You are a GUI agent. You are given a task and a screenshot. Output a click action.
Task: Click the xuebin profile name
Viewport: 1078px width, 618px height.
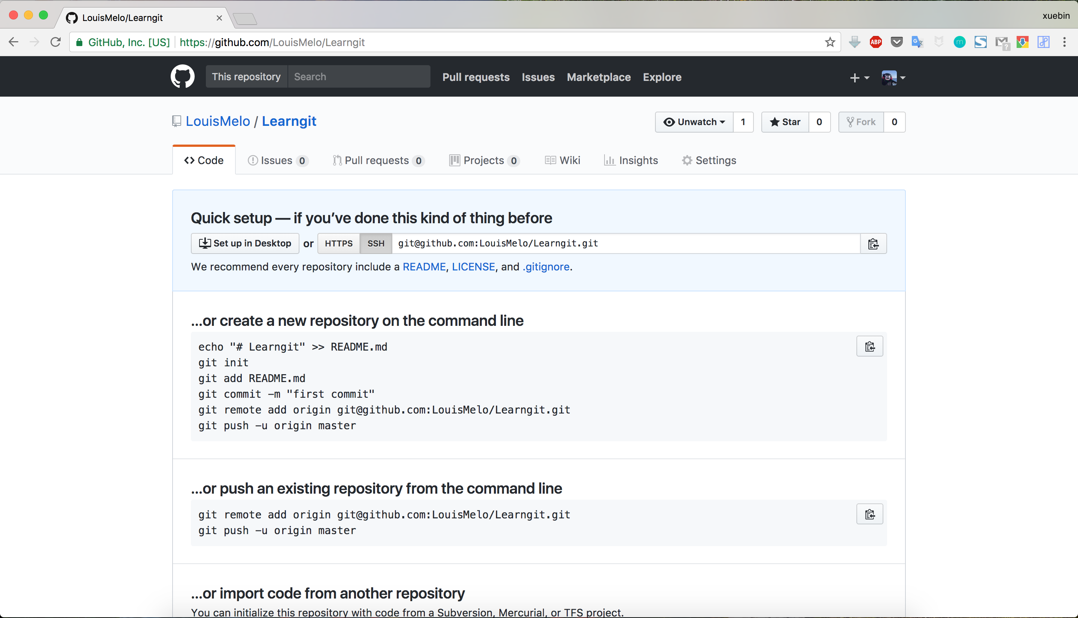[1056, 16]
